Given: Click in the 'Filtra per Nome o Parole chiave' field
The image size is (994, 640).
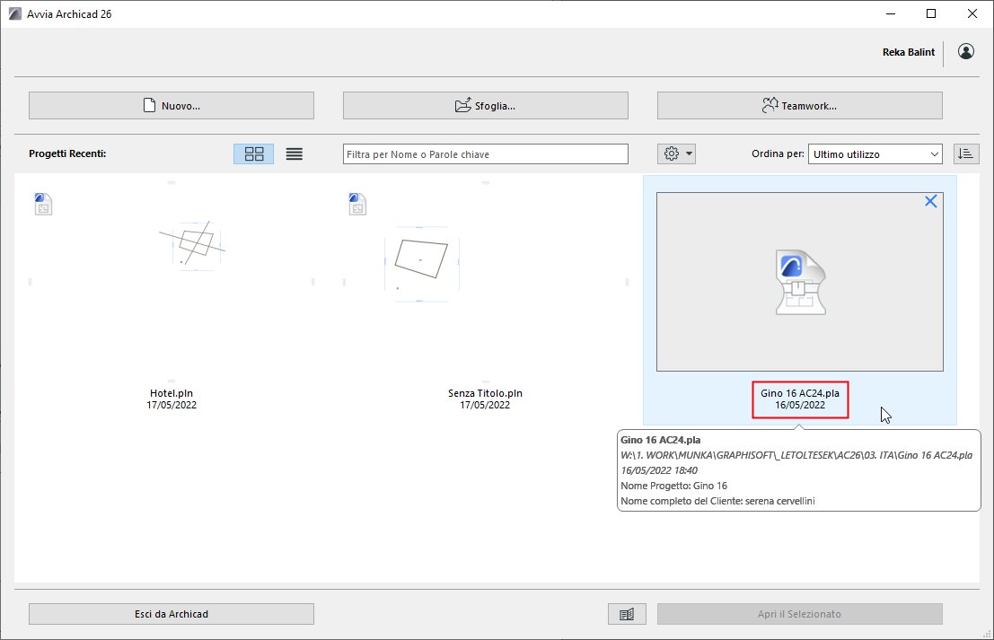Looking at the screenshot, I should pyautogui.click(x=486, y=154).
